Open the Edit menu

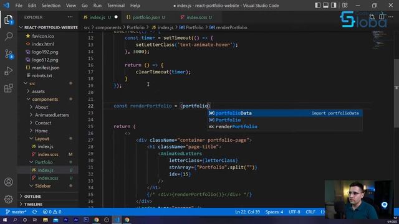(x=32, y=6)
